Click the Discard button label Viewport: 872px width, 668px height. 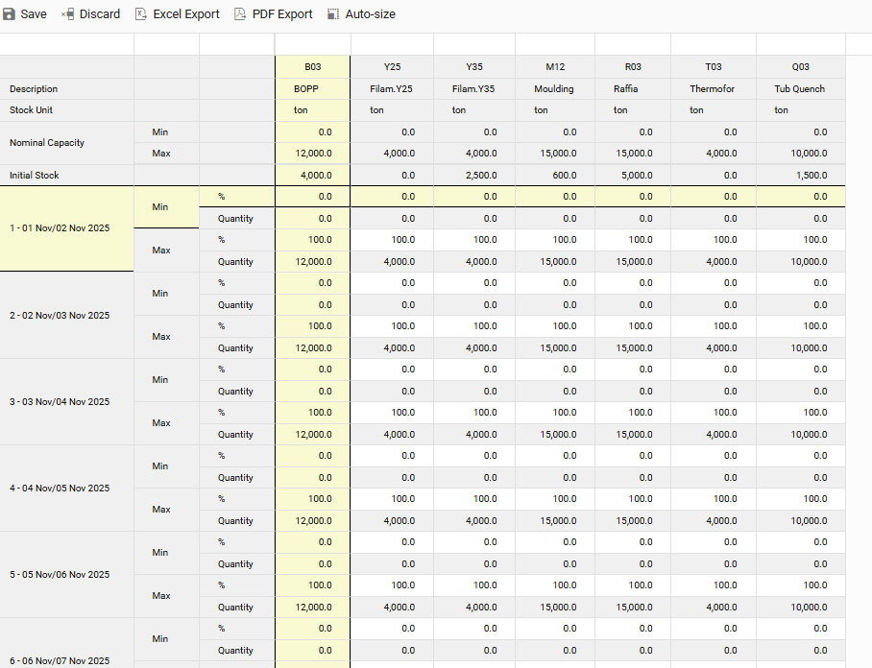[x=100, y=13]
